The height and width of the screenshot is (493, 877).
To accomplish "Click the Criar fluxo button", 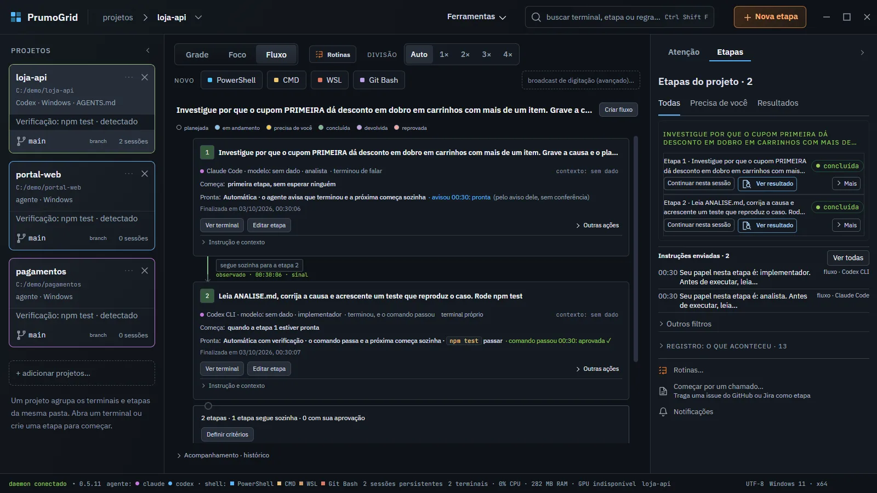I will click(x=618, y=110).
